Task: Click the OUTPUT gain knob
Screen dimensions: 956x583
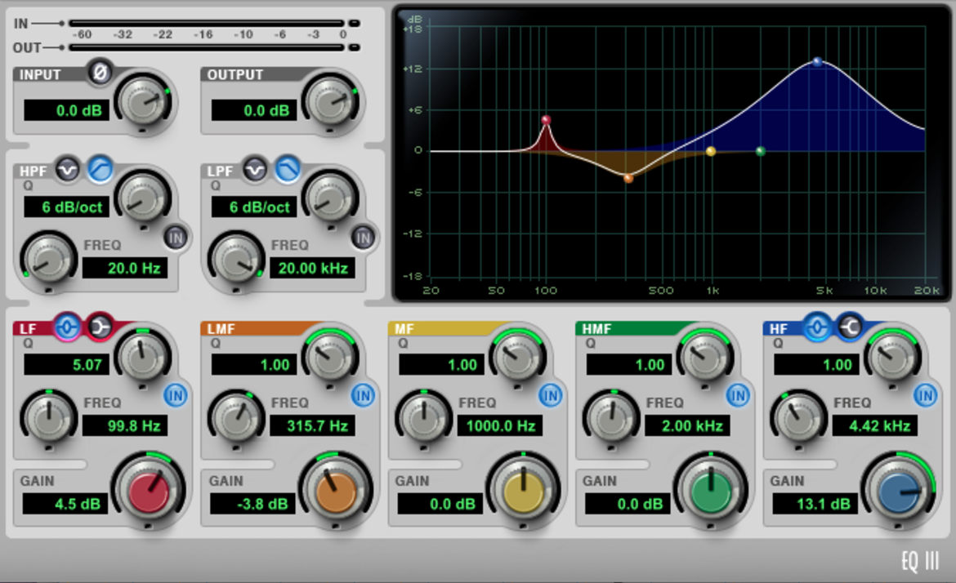Action: pos(330,100)
